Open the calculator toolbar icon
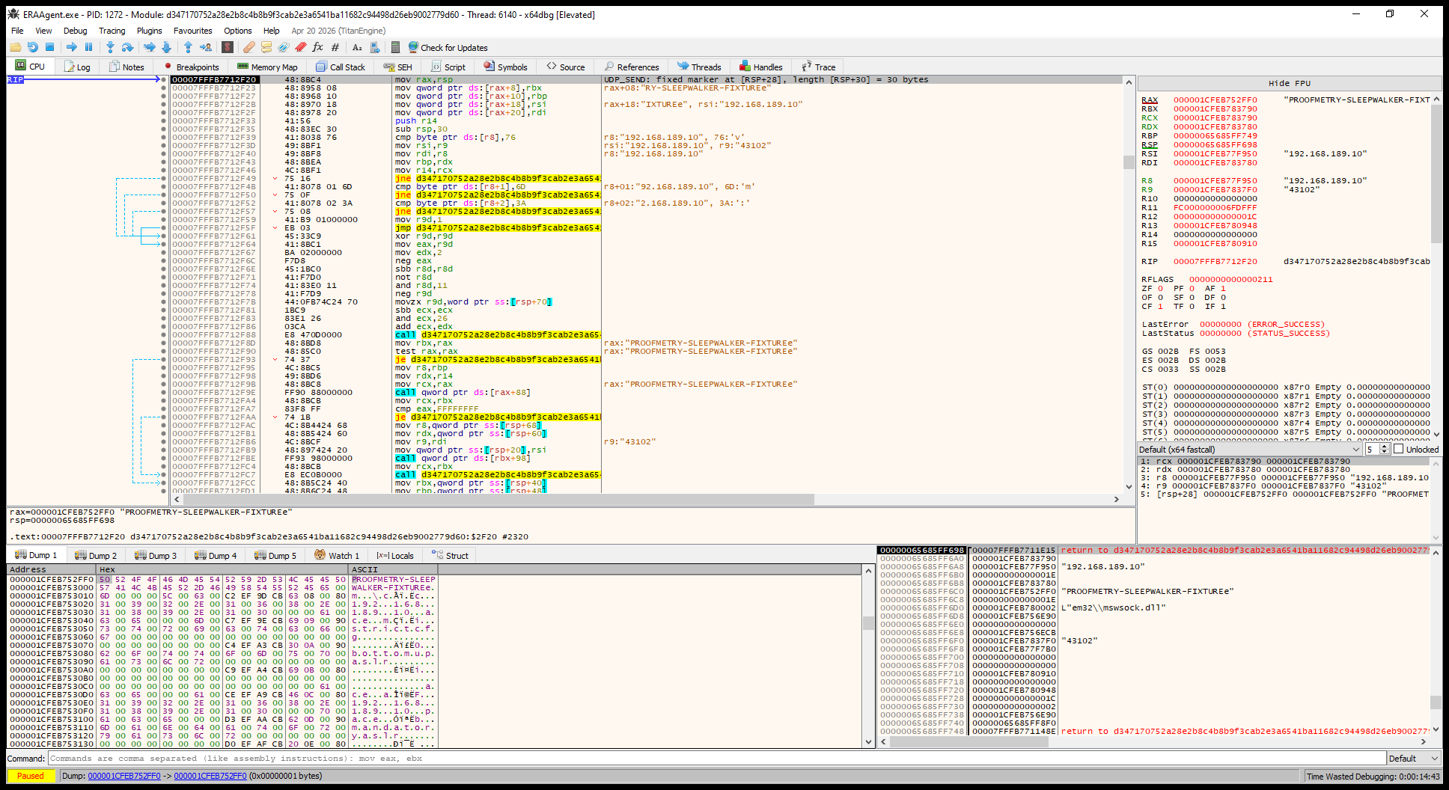The width and height of the screenshot is (1449, 790). click(395, 47)
